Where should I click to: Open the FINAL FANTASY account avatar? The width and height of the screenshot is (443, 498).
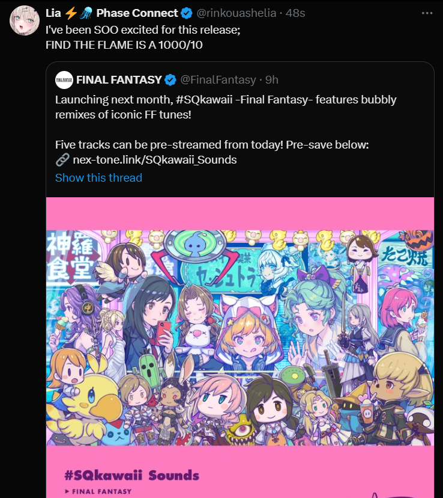pyautogui.click(x=64, y=80)
